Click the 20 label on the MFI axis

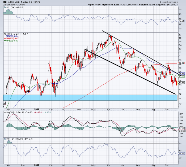(180, 158)
